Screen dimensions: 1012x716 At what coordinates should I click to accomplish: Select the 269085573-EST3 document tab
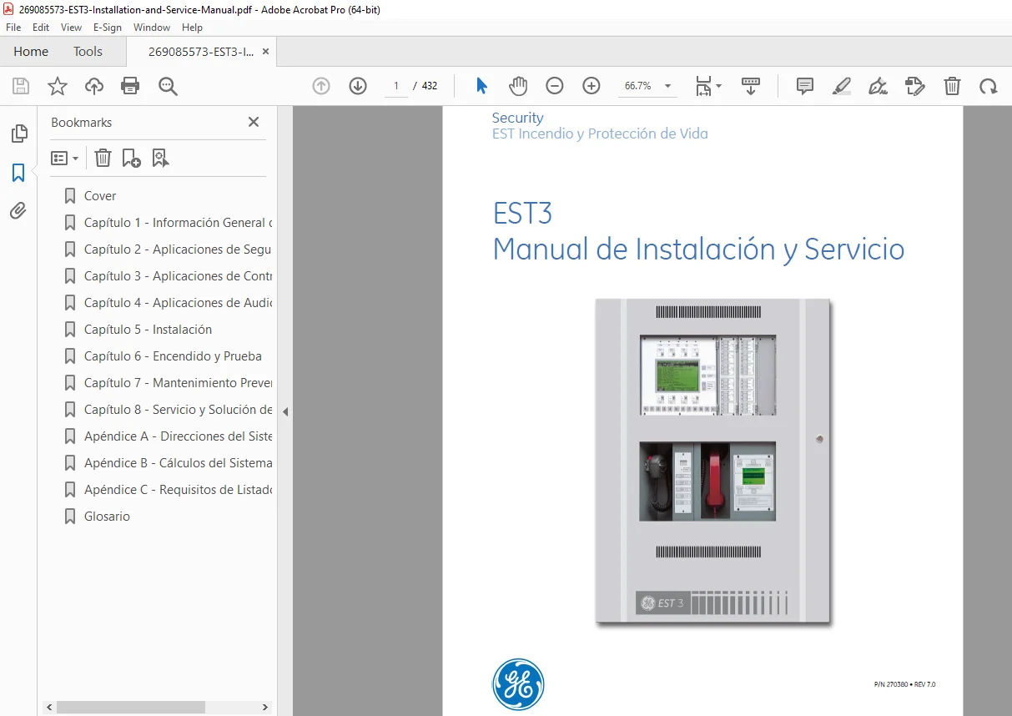coord(201,51)
